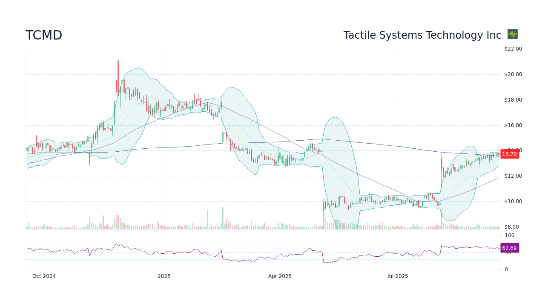Click the green heartbeat logo icon
Viewport: 545px width, 306px height.
coord(513,34)
